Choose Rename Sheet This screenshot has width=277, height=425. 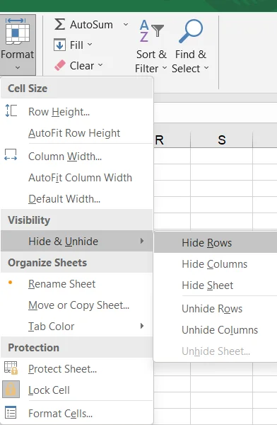[77, 284]
